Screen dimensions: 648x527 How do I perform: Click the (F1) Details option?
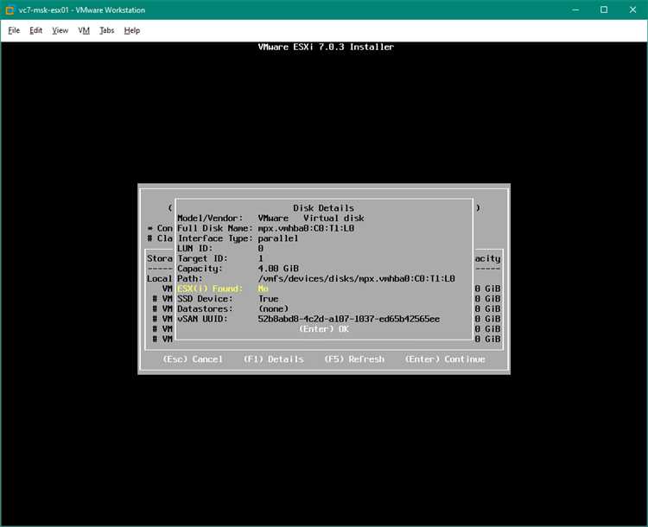[x=273, y=359]
